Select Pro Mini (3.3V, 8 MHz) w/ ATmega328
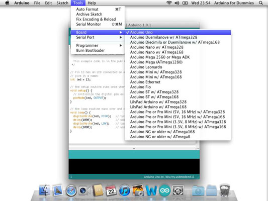This screenshot has width=268, height=201. pyautogui.click(x=178, y=122)
